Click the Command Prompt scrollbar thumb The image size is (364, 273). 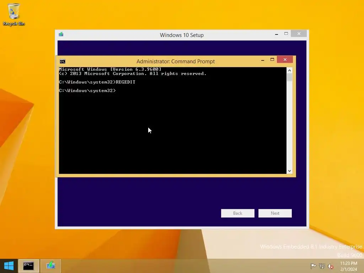(x=289, y=77)
